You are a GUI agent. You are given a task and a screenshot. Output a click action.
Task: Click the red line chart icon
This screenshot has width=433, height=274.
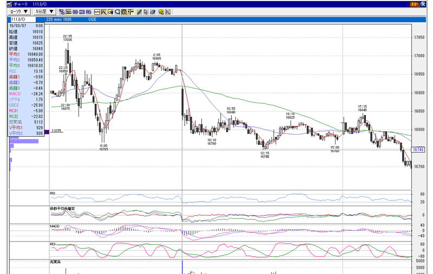97,12
